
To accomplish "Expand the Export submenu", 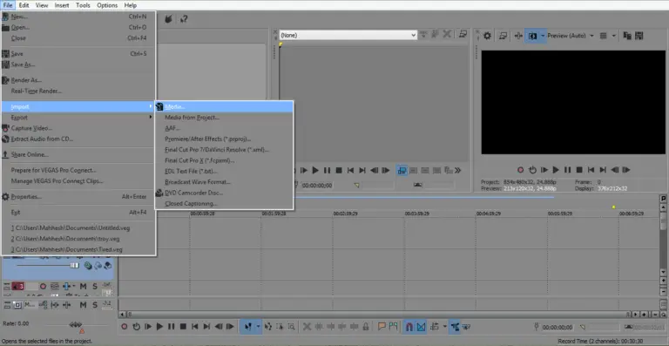I will 79,118.
